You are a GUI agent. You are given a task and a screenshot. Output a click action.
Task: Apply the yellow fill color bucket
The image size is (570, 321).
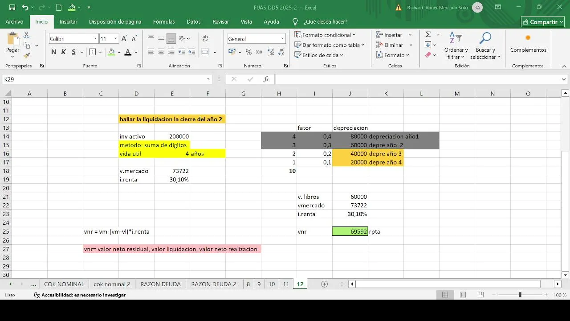(111, 52)
